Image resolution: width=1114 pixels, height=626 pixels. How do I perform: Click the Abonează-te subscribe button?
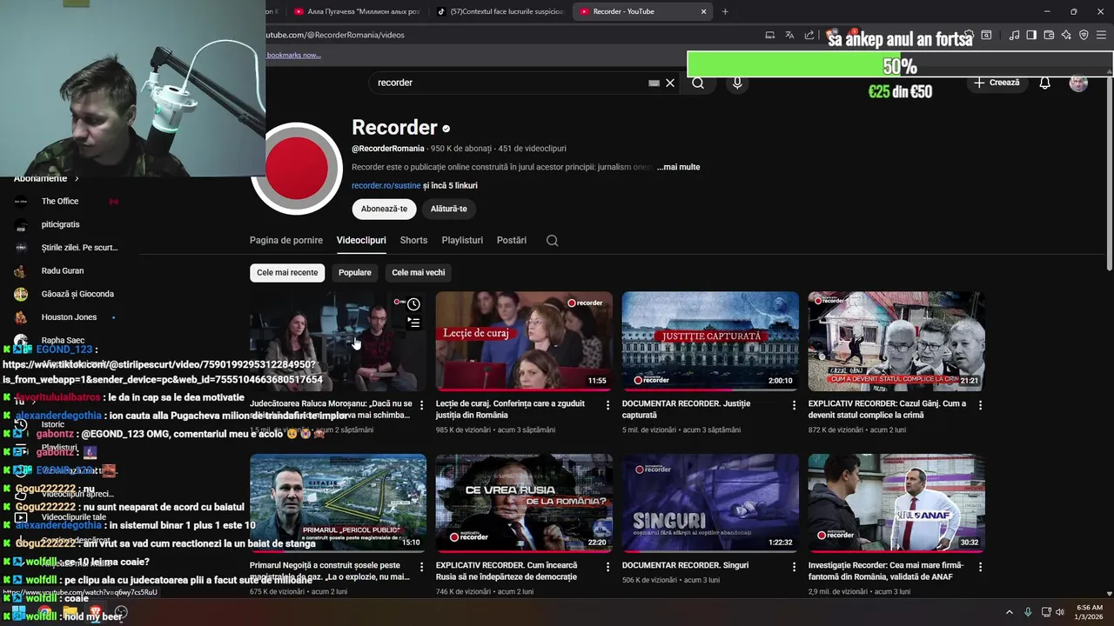384,209
